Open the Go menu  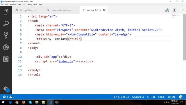coord(24,5)
